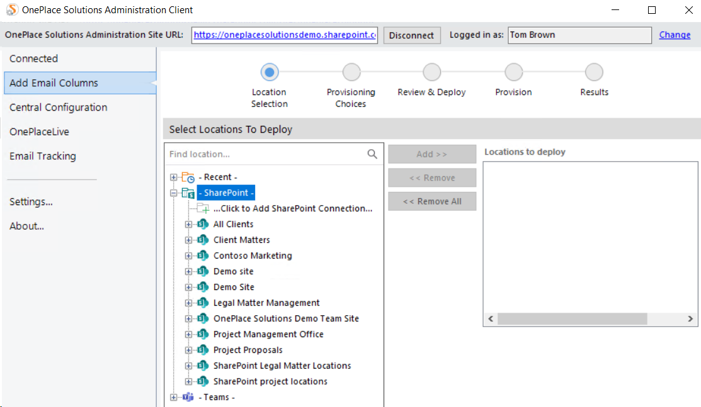Click the OnePlace Solutions logo icon

click(12, 9)
